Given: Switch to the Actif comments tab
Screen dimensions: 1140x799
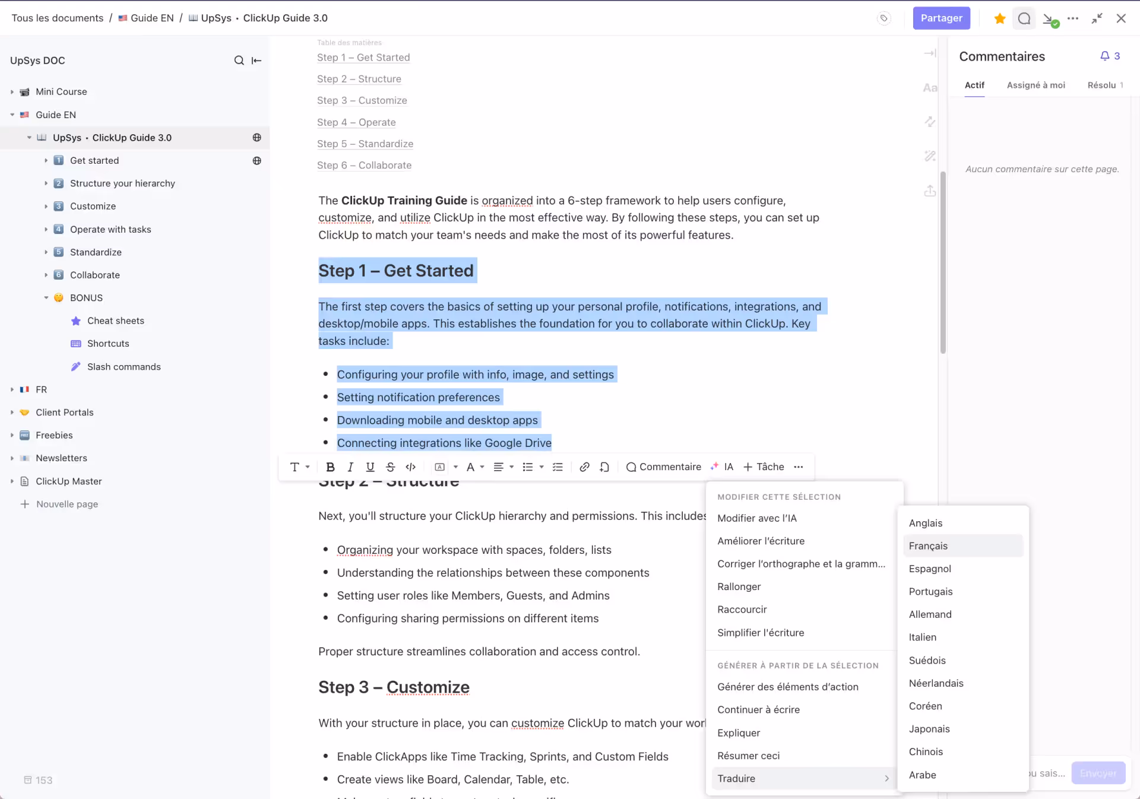Looking at the screenshot, I should pyautogui.click(x=974, y=85).
